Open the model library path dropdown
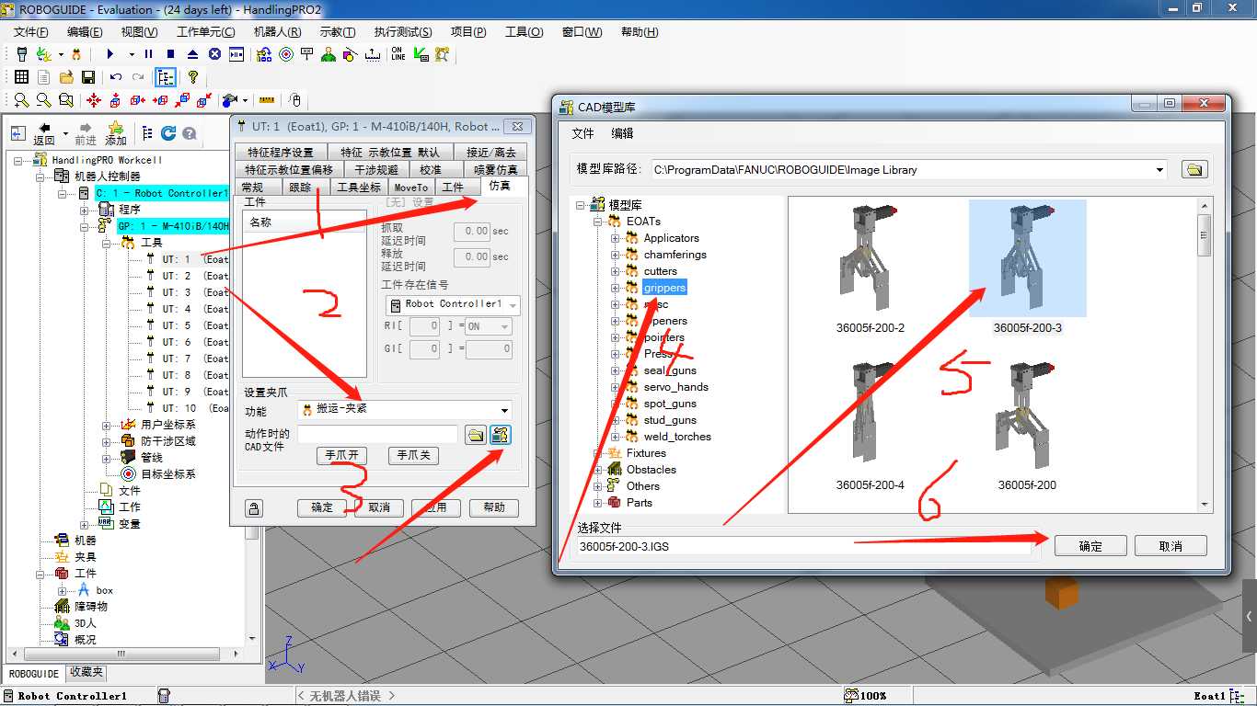Viewport: 1257px width, 706px height. [x=1159, y=169]
